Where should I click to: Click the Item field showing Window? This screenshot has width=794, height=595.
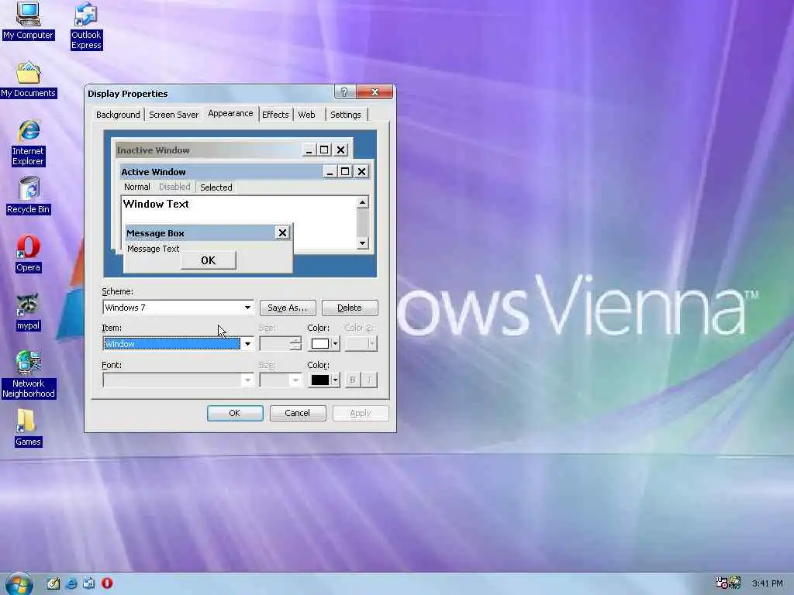(x=171, y=344)
